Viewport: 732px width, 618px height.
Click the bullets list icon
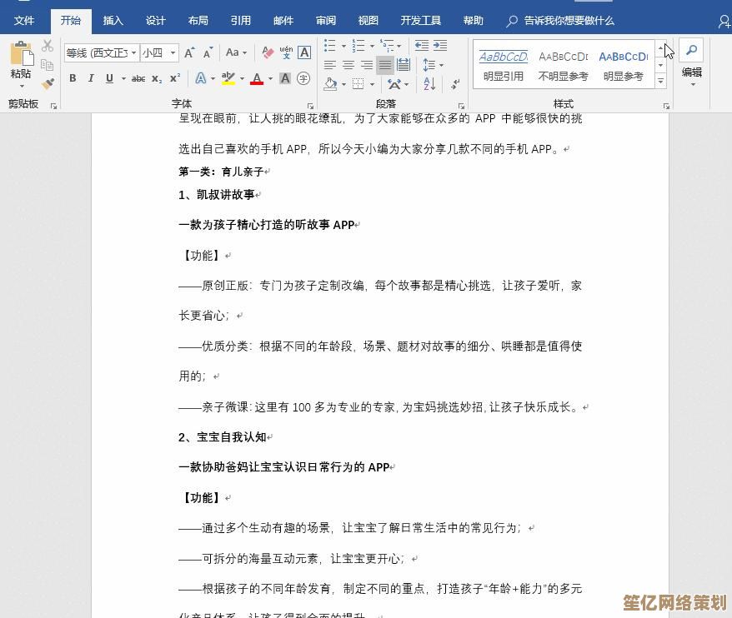click(330, 46)
